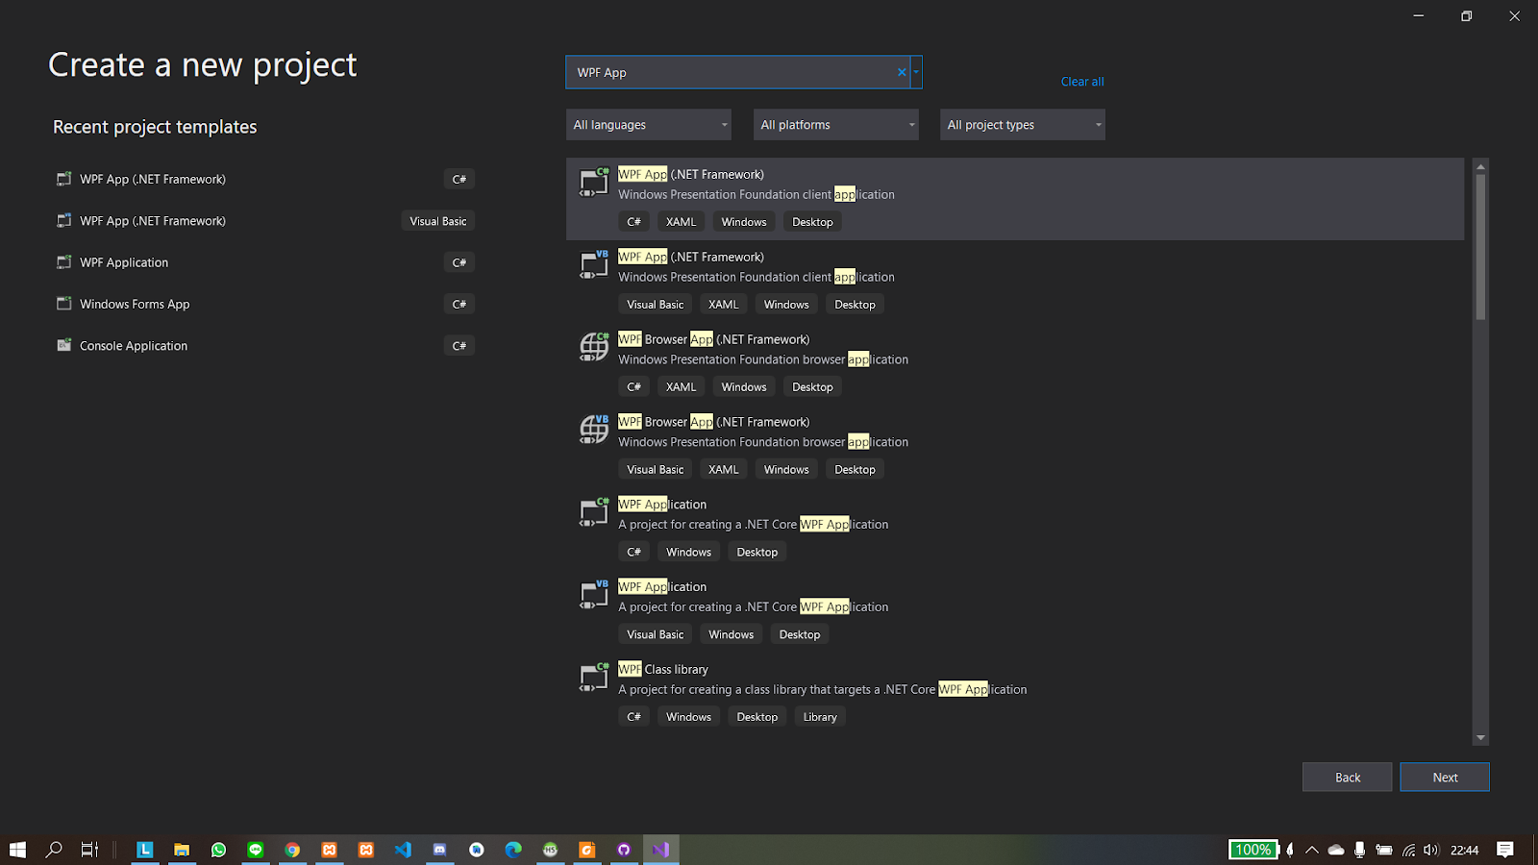Image resolution: width=1538 pixels, height=865 pixels.
Task: Open OneDrive cloud icon in system tray
Action: 1336,850
